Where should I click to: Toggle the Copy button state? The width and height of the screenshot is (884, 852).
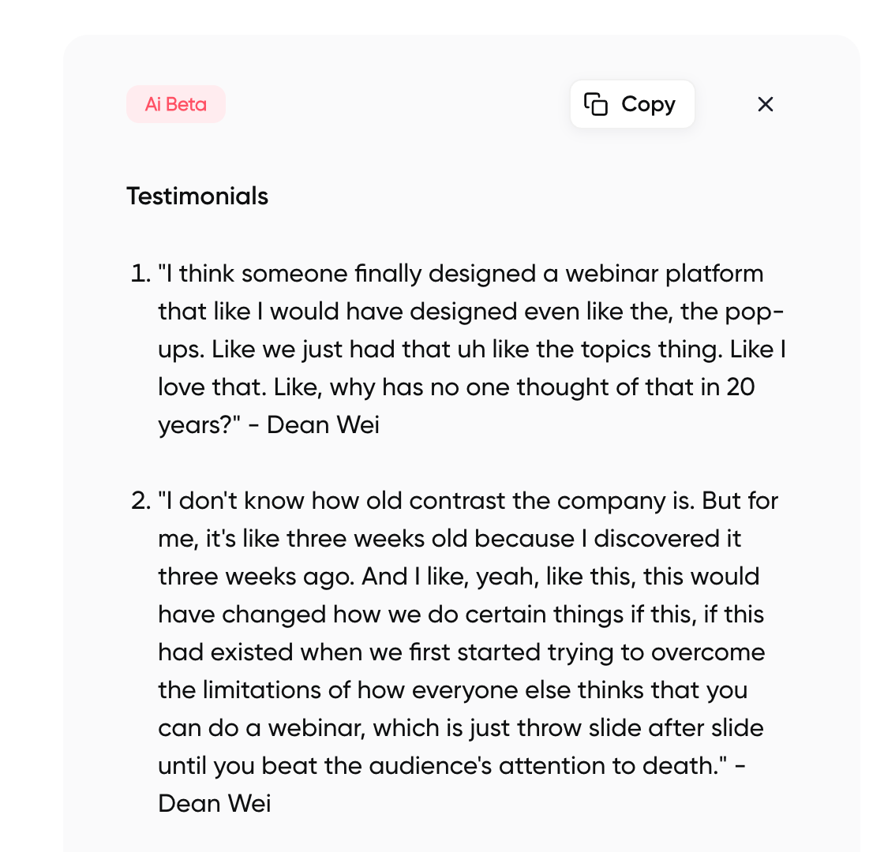coord(631,103)
